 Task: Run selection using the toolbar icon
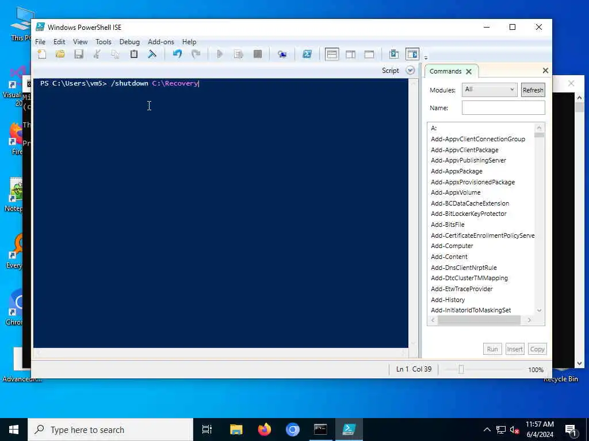coord(239,55)
